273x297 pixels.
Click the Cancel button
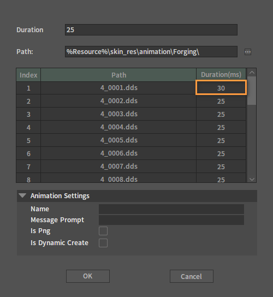pos(191,276)
